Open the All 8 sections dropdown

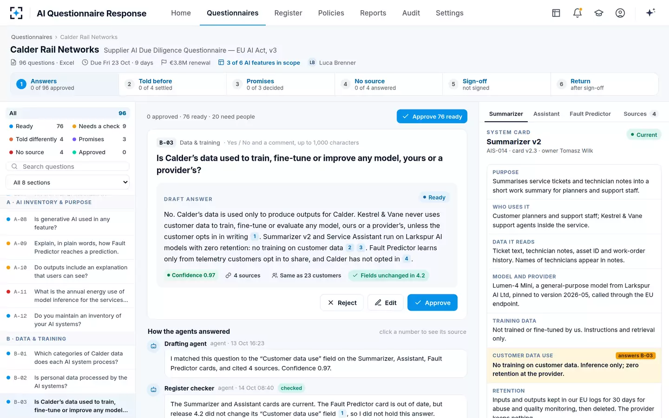(68, 183)
